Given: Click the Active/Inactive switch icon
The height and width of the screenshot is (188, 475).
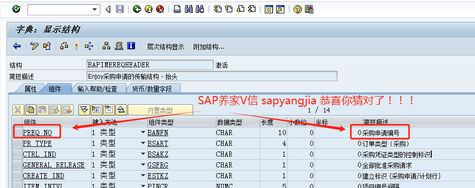Looking at the screenshot, I should 47,46.
